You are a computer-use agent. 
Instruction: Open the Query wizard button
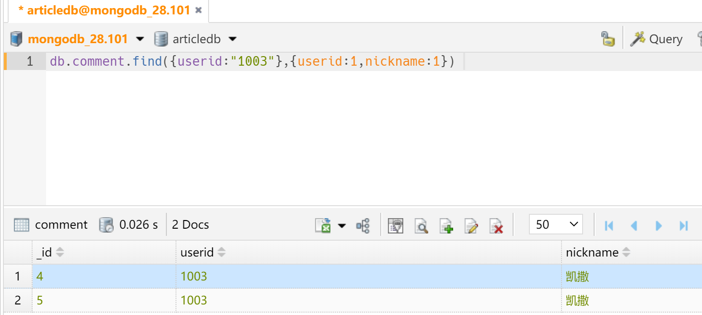click(x=656, y=39)
